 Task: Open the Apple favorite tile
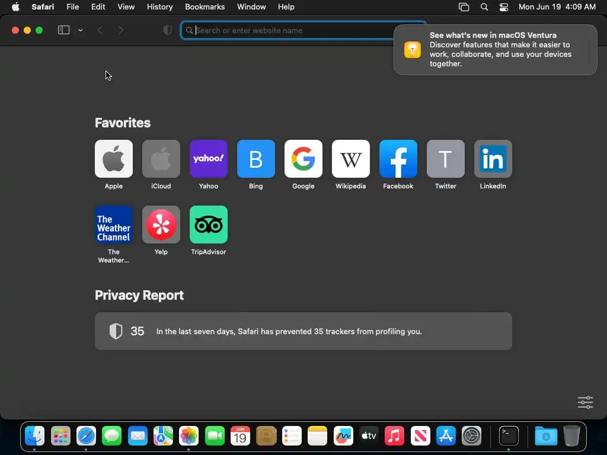click(x=113, y=159)
